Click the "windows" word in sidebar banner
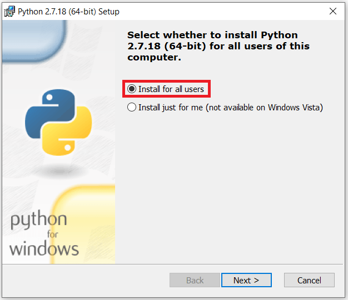 click(x=44, y=248)
